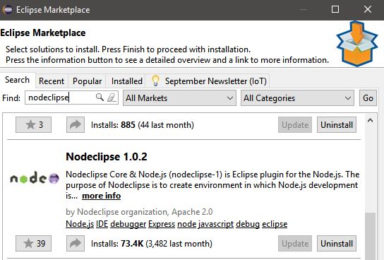
Task: Click the share arrow beside 885 installs
Action: tap(76, 125)
